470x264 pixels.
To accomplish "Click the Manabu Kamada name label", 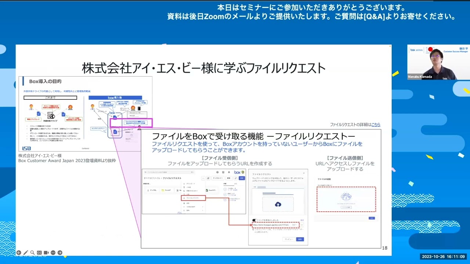I will (420, 77).
